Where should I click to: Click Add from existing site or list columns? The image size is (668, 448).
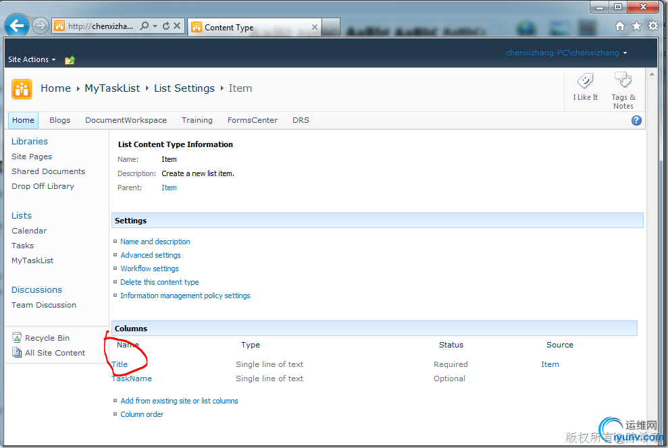pyautogui.click(x=180, y=401)
